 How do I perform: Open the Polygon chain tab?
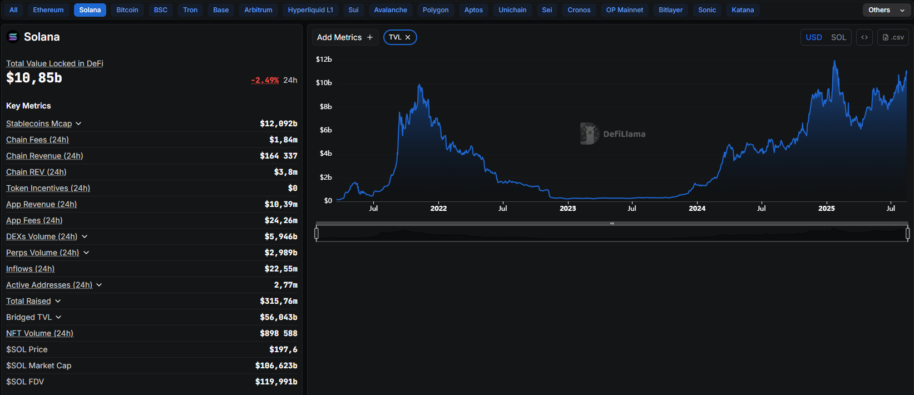(x=436, y=10)
